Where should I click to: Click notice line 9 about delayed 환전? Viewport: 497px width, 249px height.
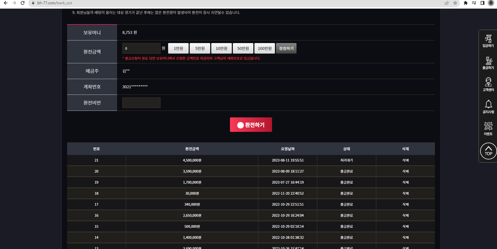tap(156, 13)
